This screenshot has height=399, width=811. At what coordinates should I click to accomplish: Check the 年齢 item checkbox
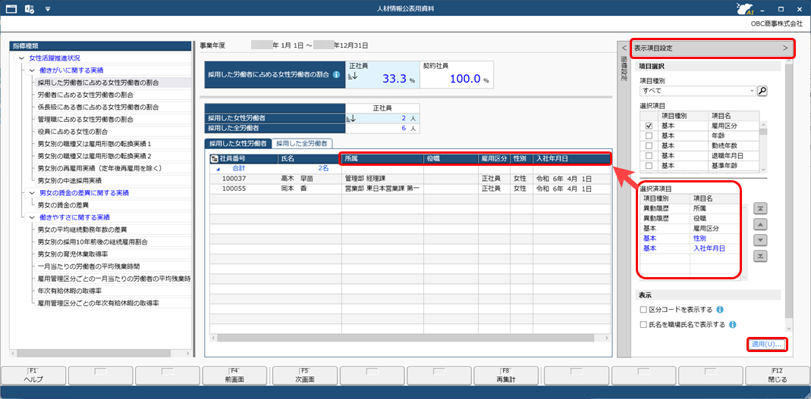pos(649,136)
